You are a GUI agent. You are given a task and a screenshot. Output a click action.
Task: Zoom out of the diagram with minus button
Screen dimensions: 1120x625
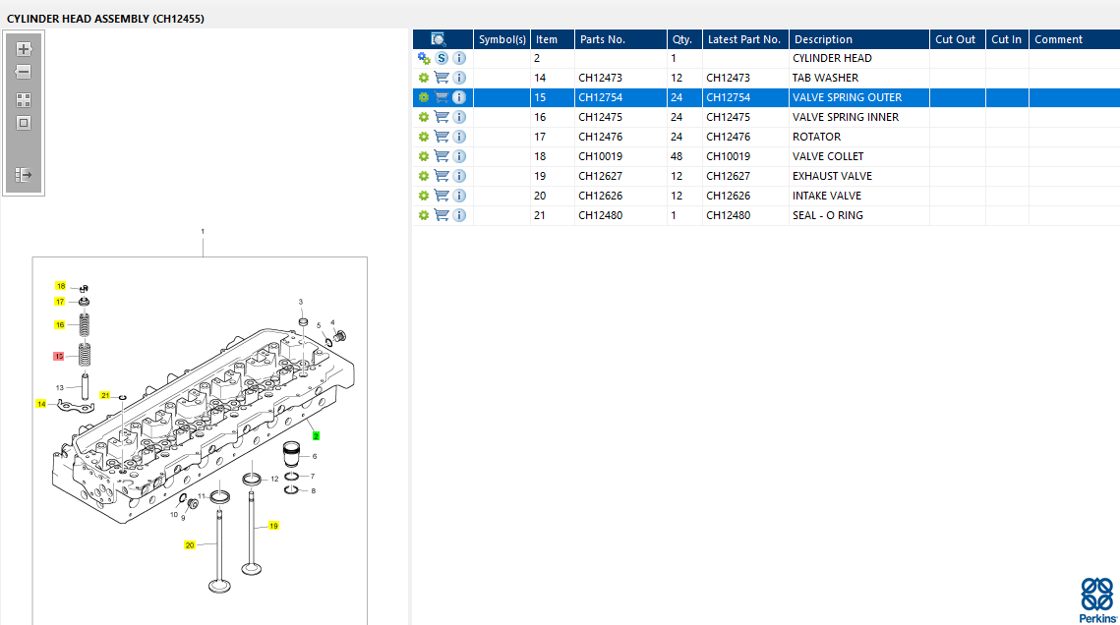(x=24, y=72)
